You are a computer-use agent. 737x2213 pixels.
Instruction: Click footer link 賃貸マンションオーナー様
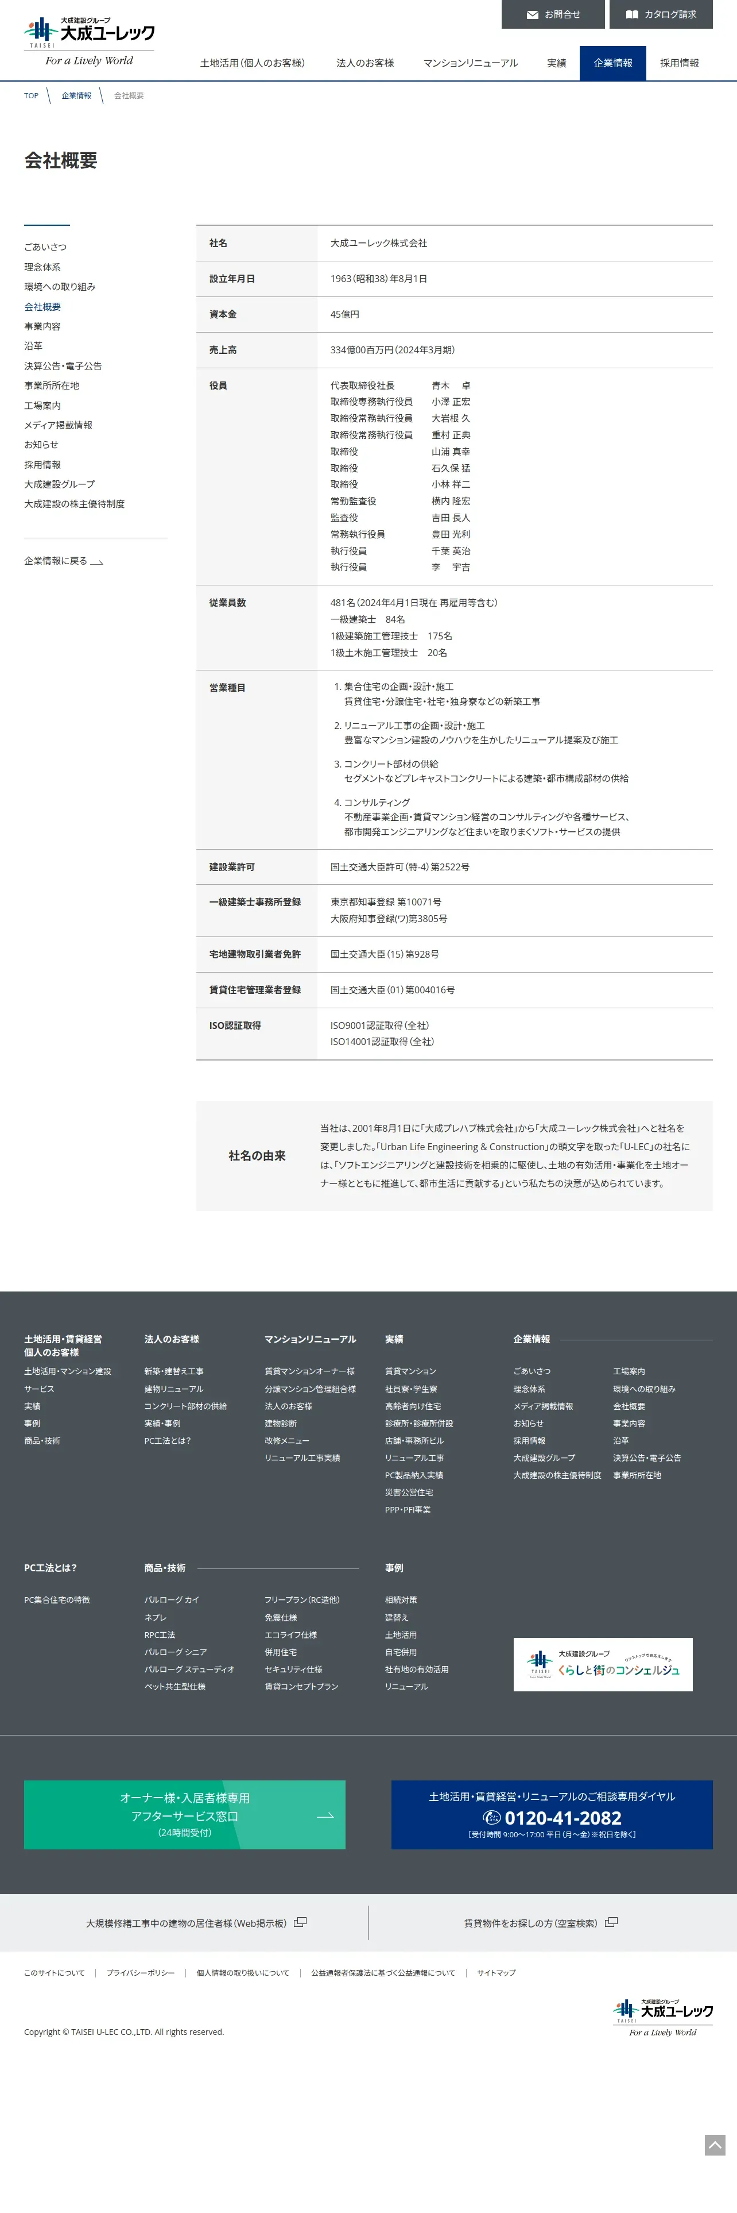[x=310, y=1371]
